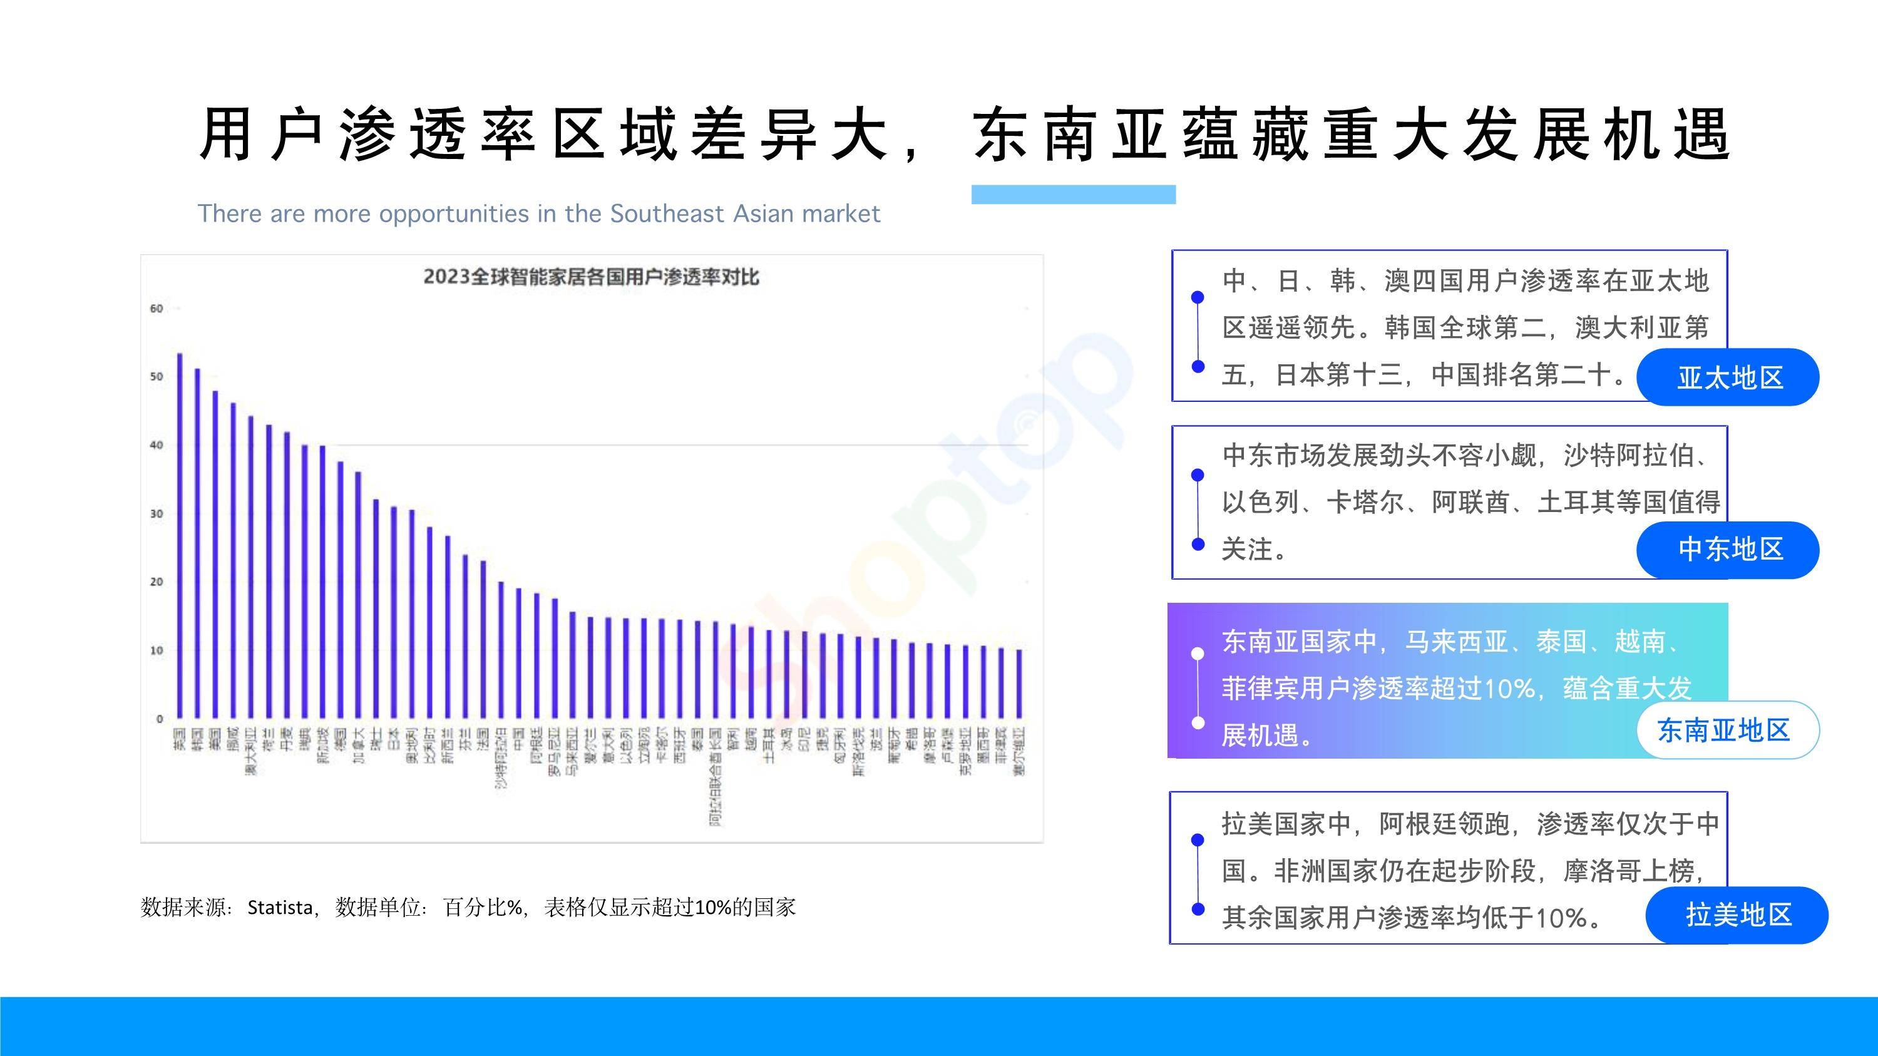Click the data source note mentioning Statista

(x=468, y=907)
